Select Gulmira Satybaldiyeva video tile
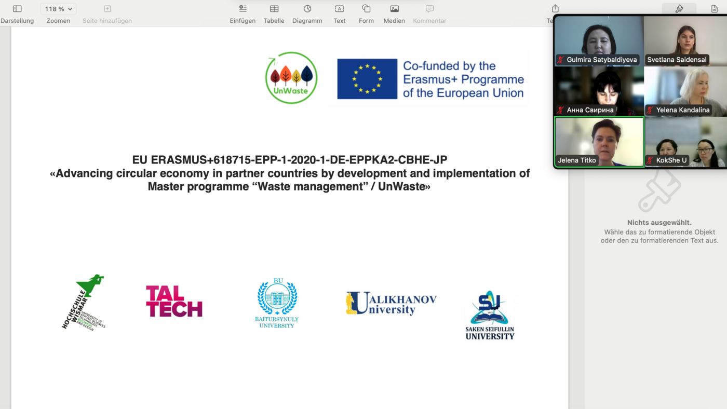This screenshot has height=409, width=727. click(x=599, y=41)
